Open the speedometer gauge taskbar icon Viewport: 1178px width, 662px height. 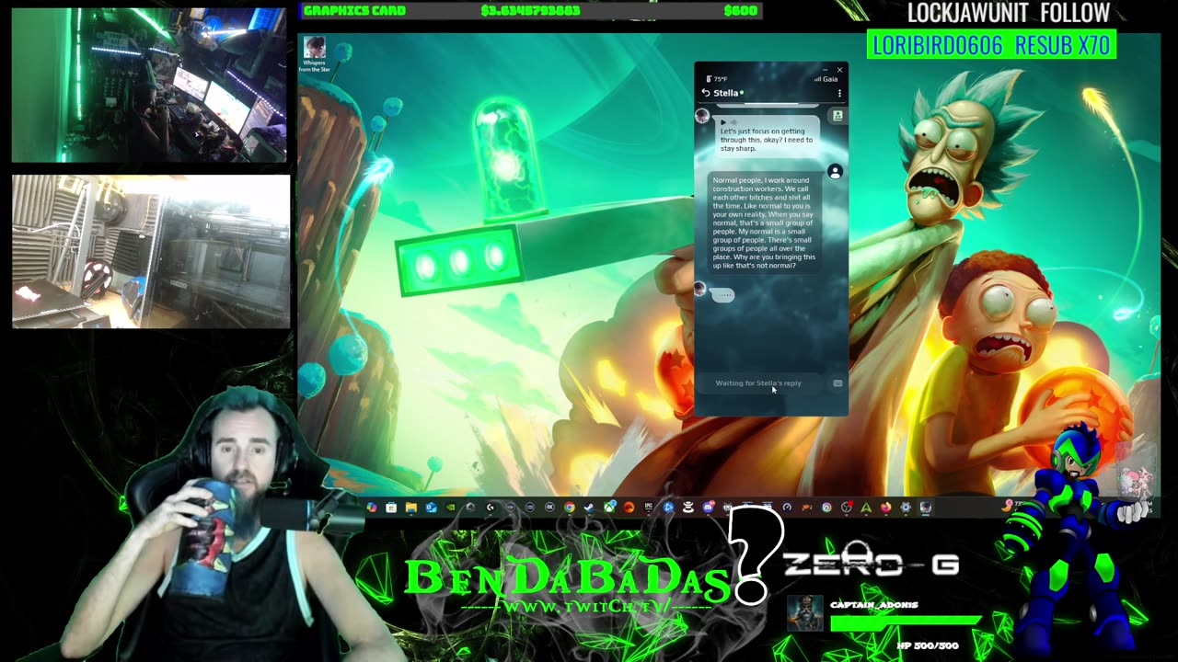coord(787,507)
